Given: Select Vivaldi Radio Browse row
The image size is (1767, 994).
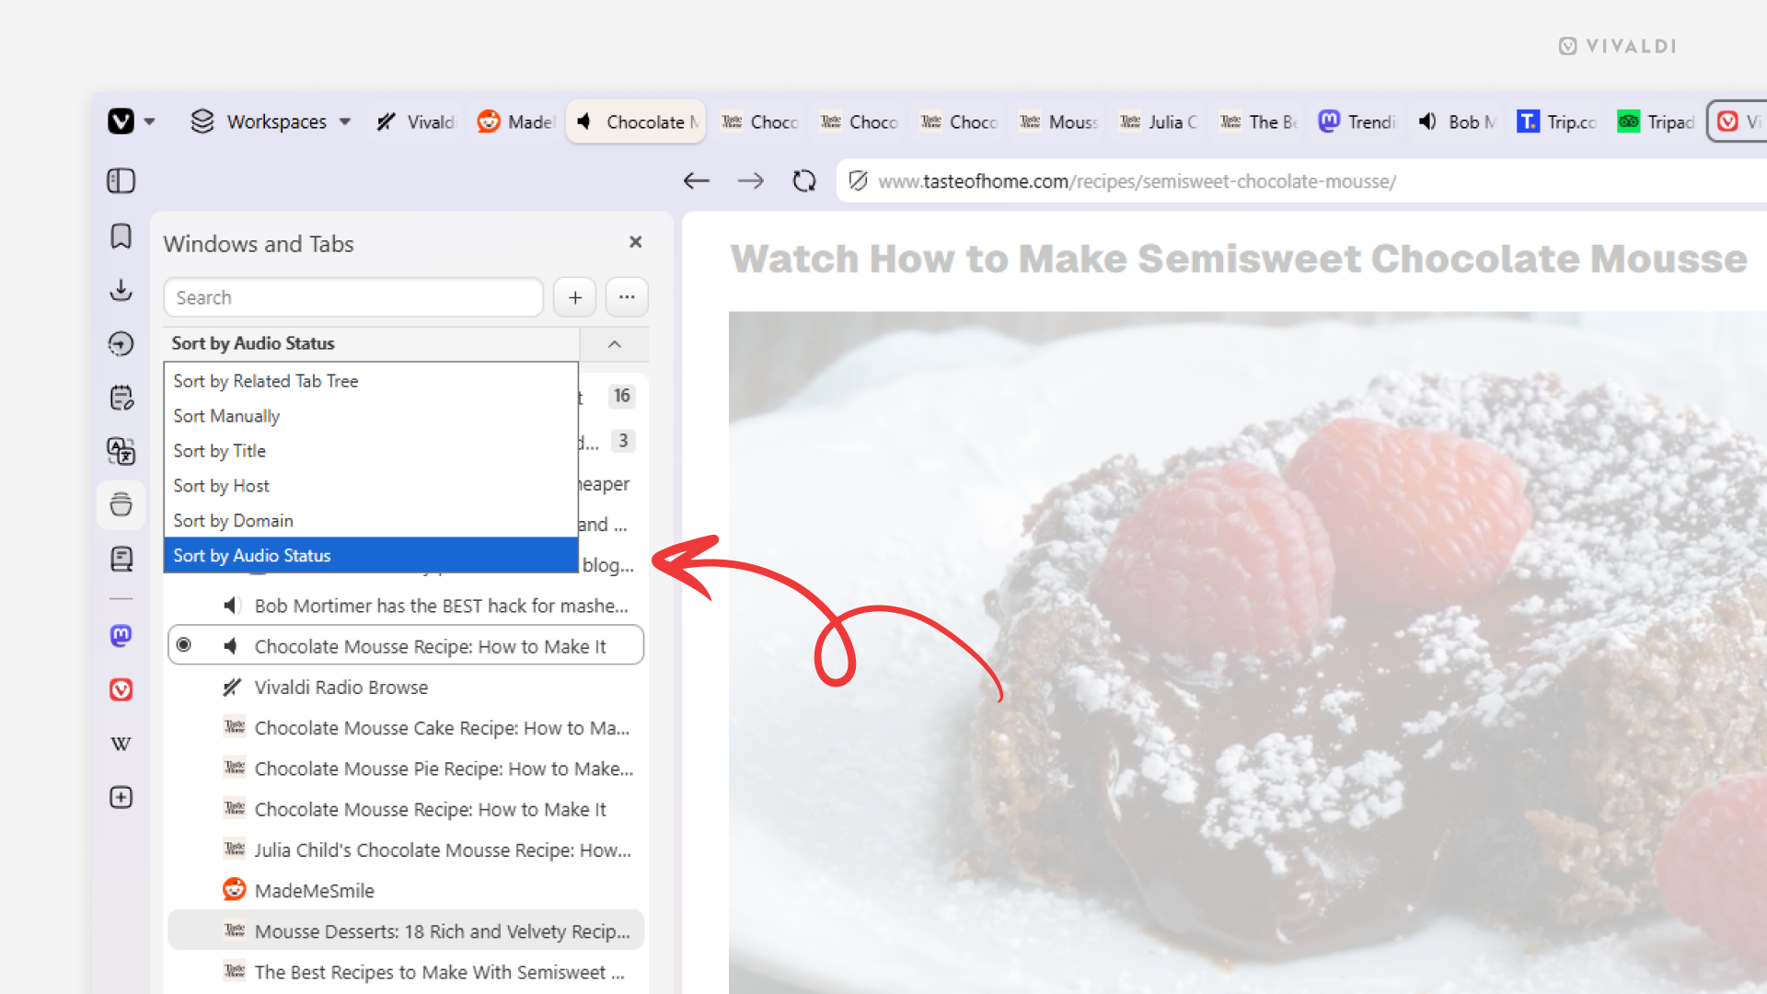Looking at the screenshot, I should (406, 688).
